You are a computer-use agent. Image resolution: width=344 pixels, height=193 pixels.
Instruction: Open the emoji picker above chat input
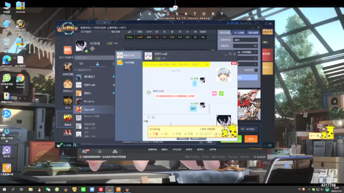pyautogui.click(x=153, y=117)
